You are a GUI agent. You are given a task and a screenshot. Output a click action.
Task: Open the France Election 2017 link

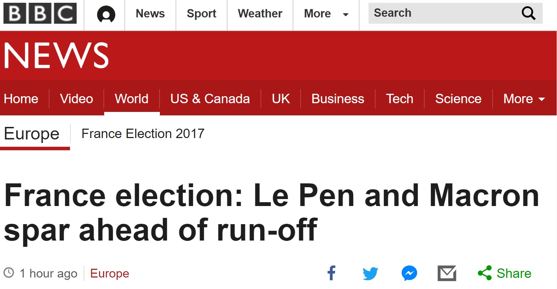(x=143, y=134)
